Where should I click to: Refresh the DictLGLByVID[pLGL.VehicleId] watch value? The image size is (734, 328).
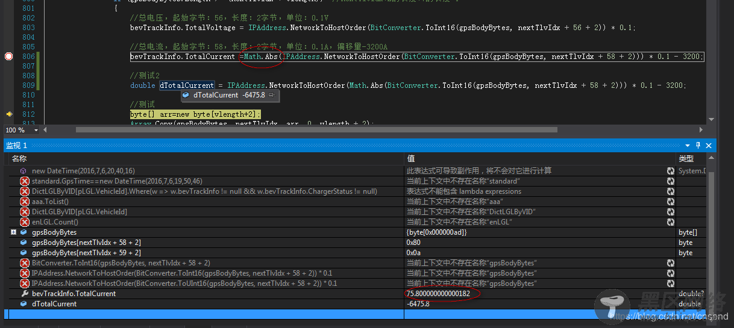pos(671,212)
